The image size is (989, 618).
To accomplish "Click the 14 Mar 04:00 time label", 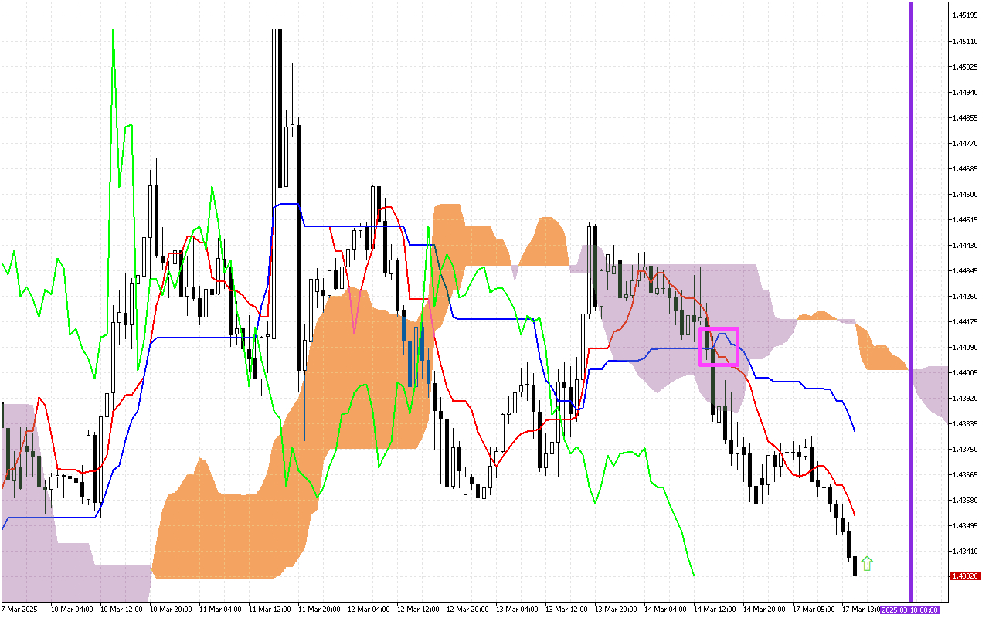I will point(666,610).
